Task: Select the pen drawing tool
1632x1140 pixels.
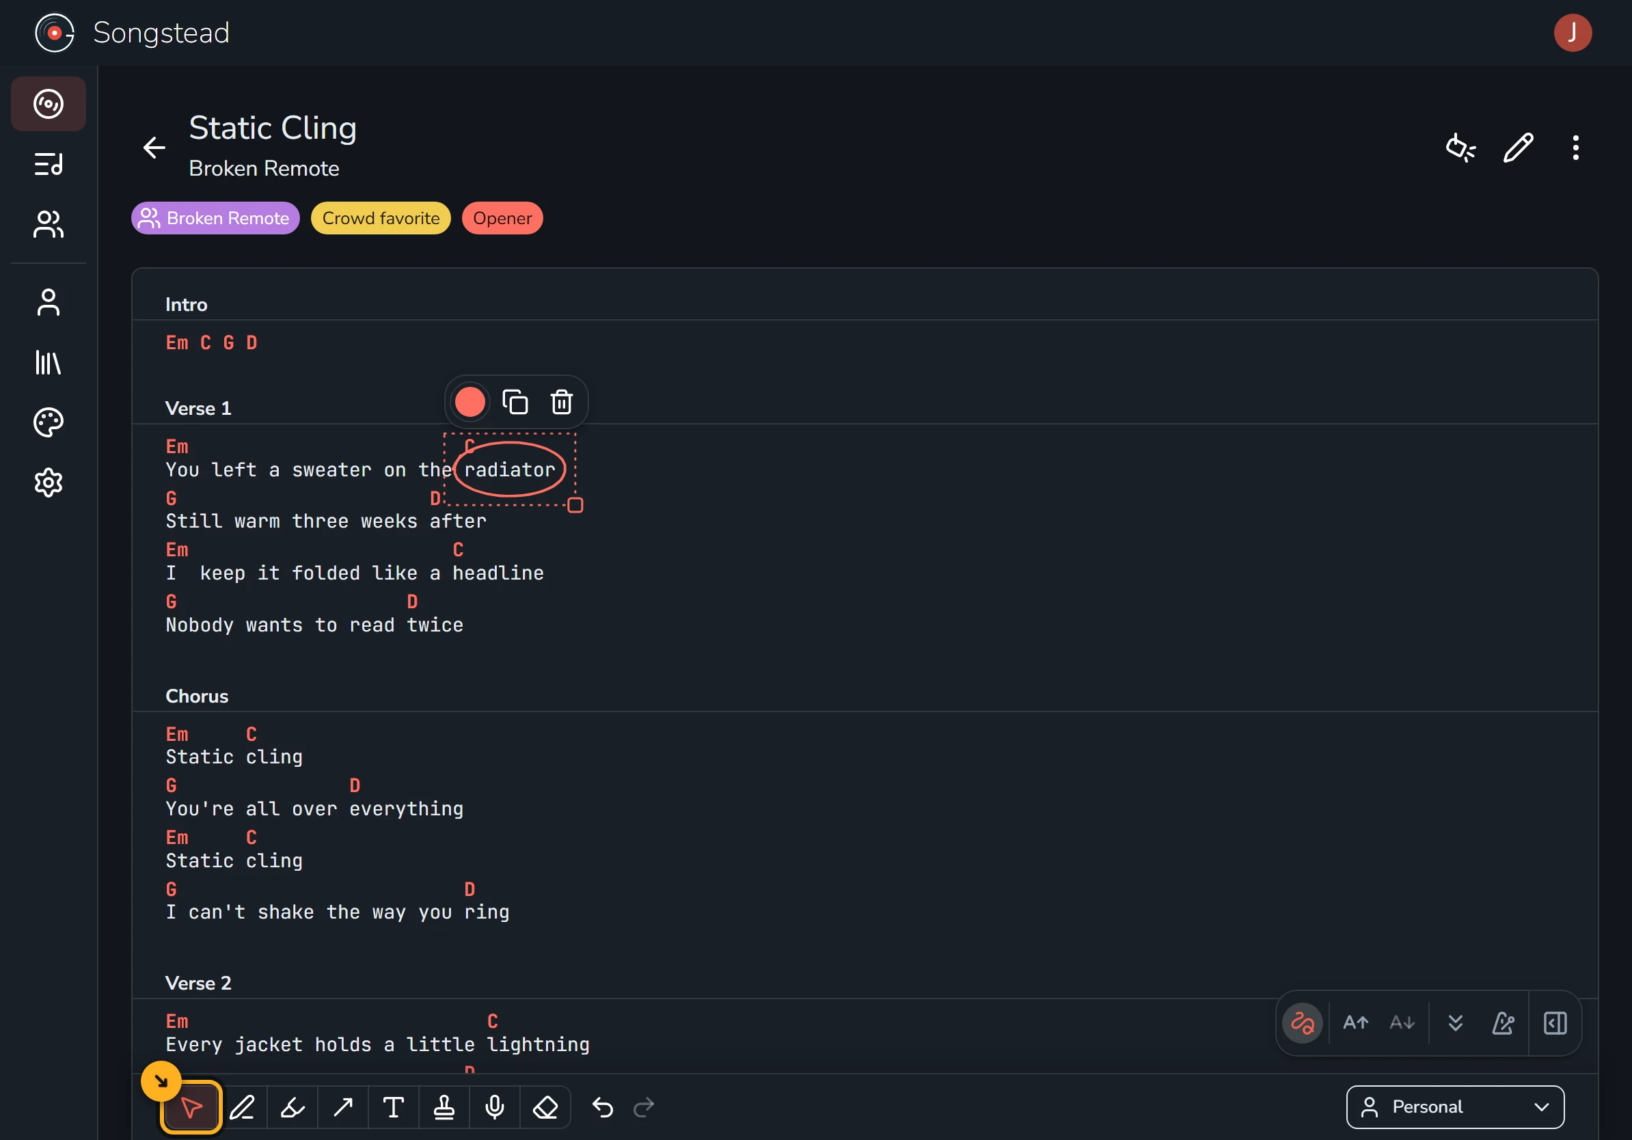Action: pos(243,1107)
